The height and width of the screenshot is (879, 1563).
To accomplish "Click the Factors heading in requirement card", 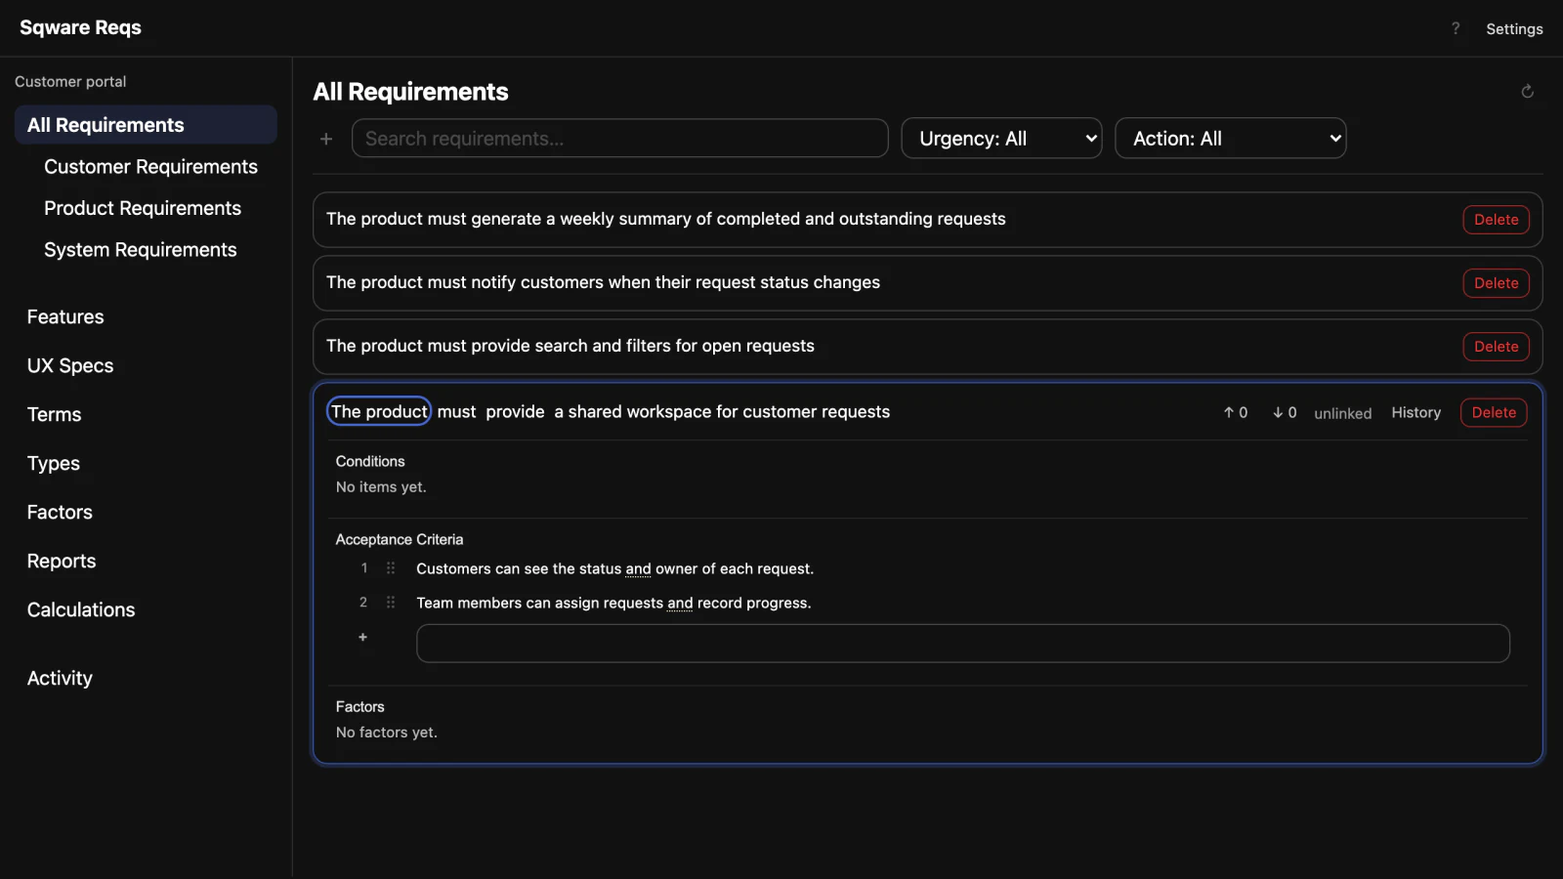I will (x=359, y=706).
